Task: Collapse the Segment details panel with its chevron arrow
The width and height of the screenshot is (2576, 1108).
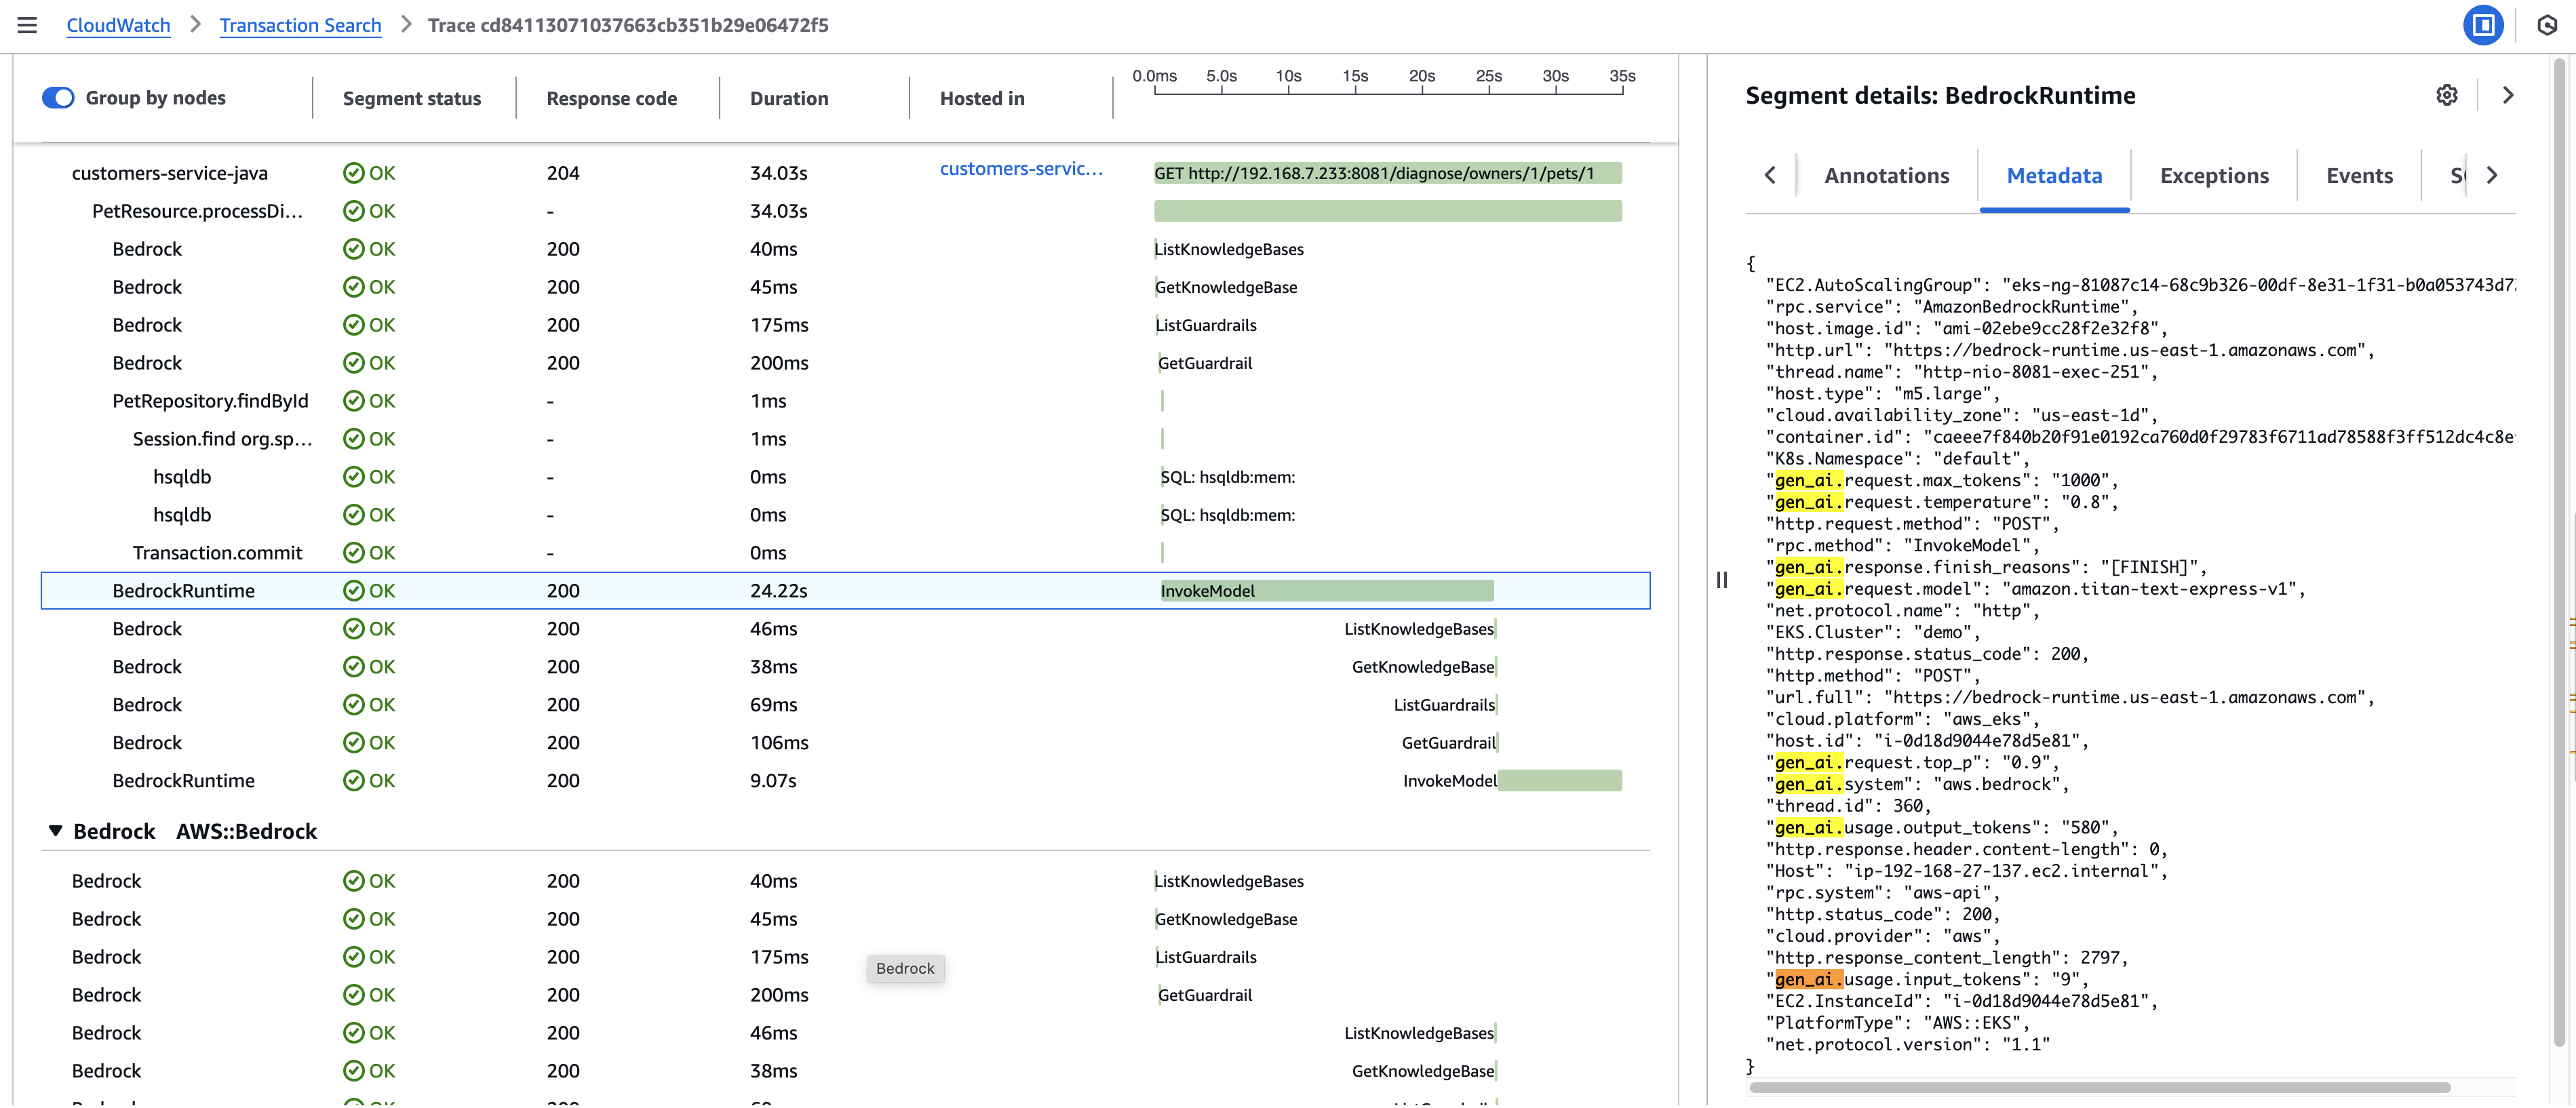Action: (x=2508, y=95)
